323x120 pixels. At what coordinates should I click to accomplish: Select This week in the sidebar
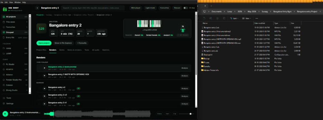15,22
